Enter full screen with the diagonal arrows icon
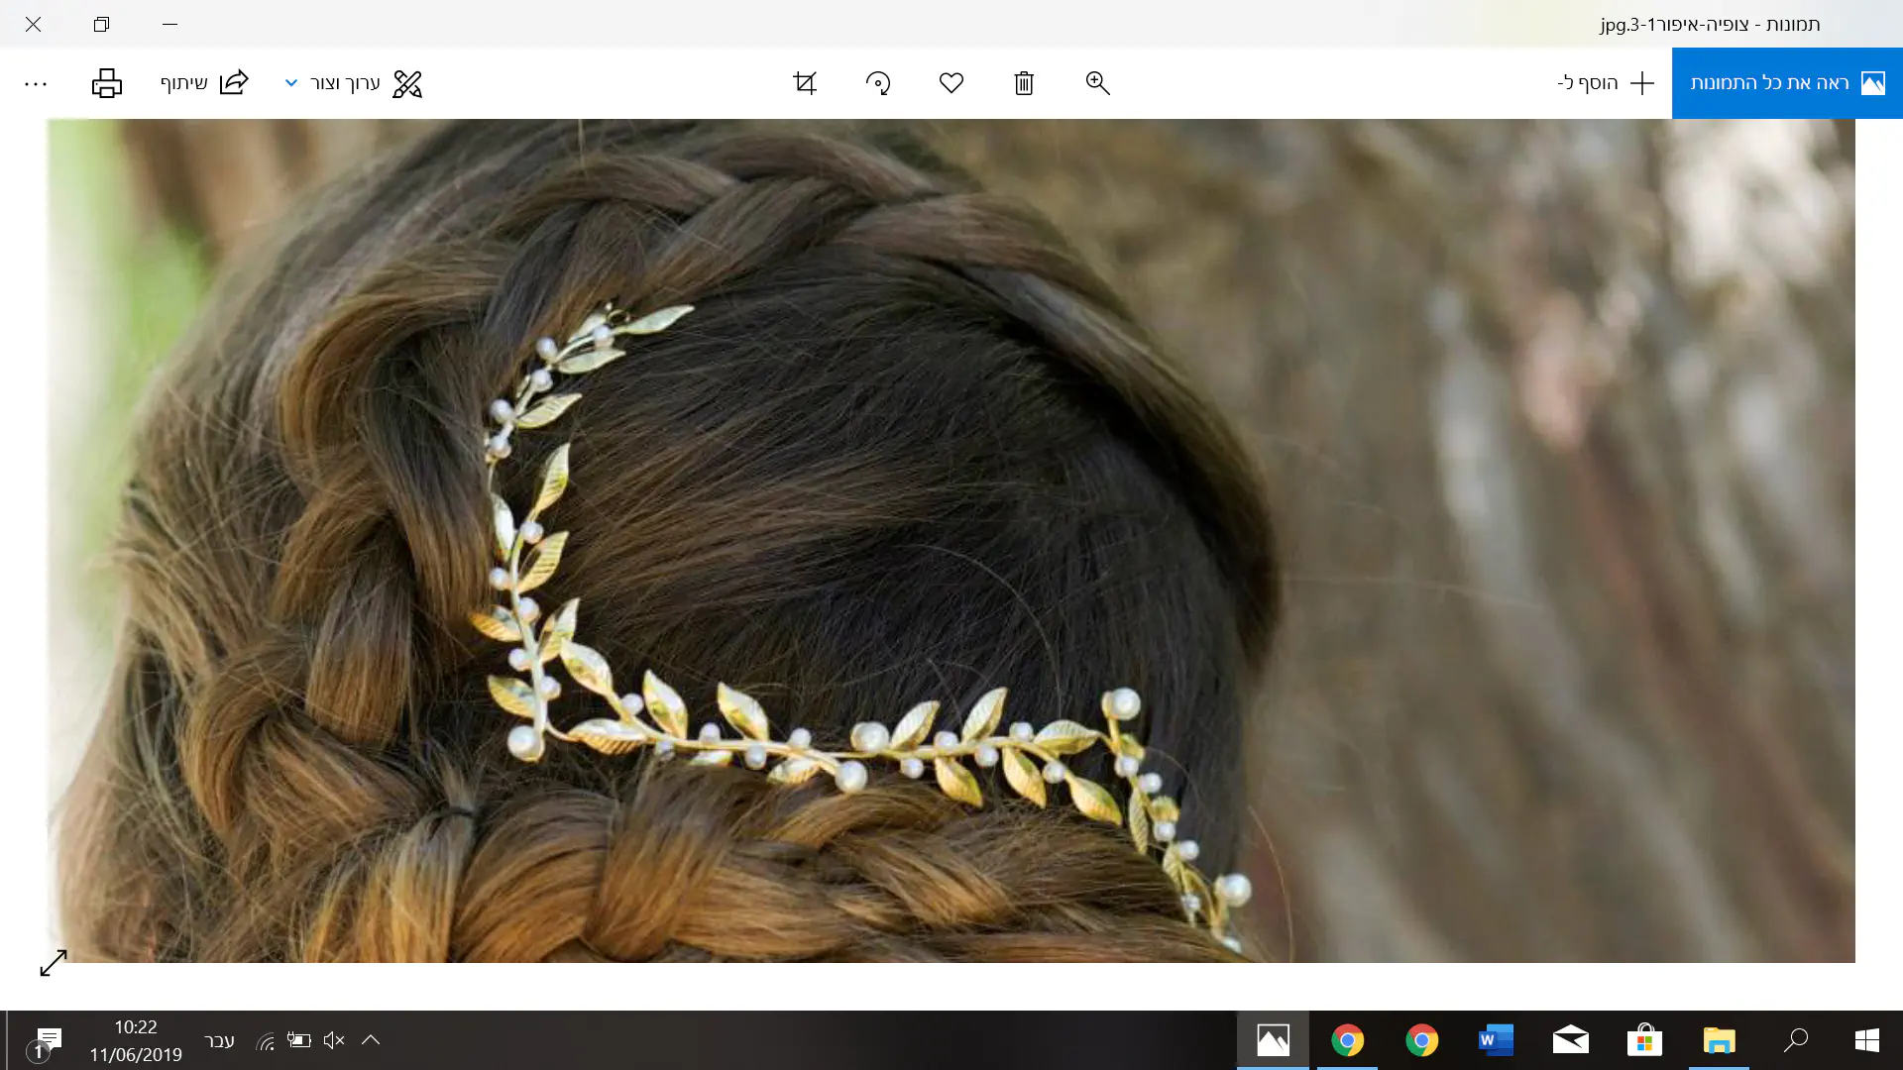1903x1070 pixels. tap(54, 962)
